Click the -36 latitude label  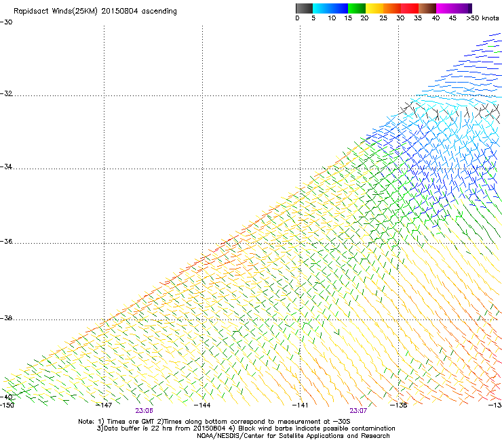6,241
